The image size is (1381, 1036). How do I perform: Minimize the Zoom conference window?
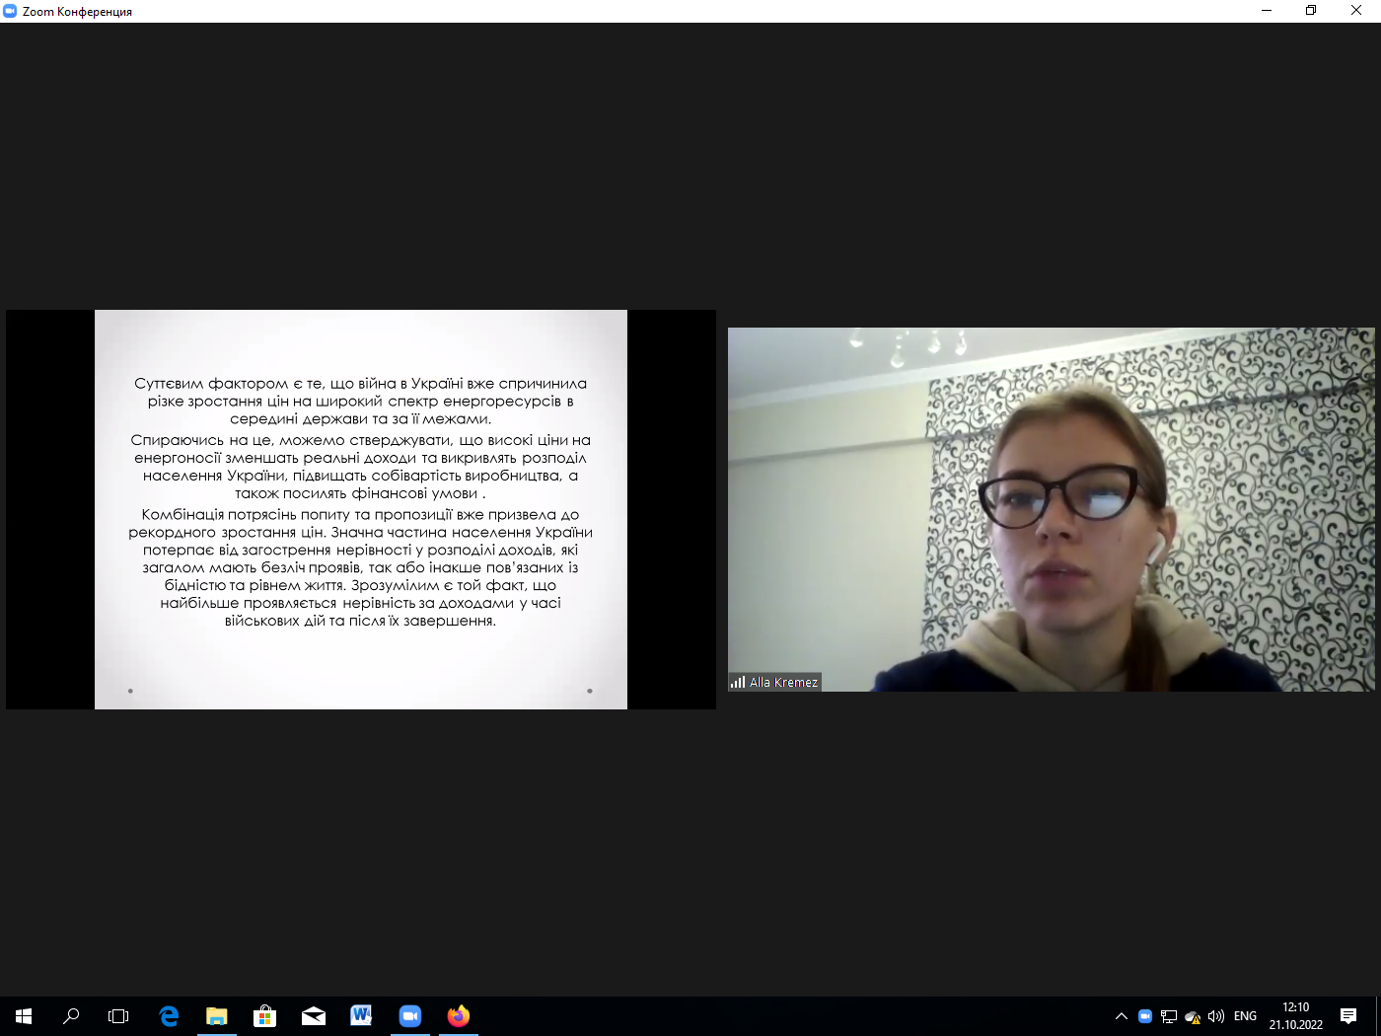[x=1267, y=11]
